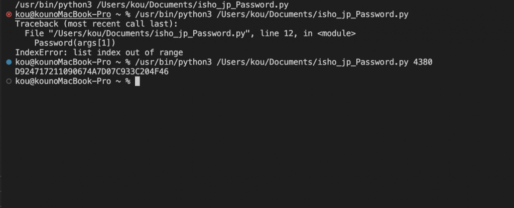Click /usr/bin/python3 in the topmost line
This screenshot has width=514, height=208.
[53, 5]
